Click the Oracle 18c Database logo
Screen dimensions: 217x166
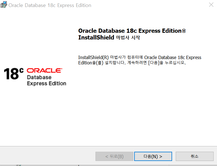tap(35, 77)
